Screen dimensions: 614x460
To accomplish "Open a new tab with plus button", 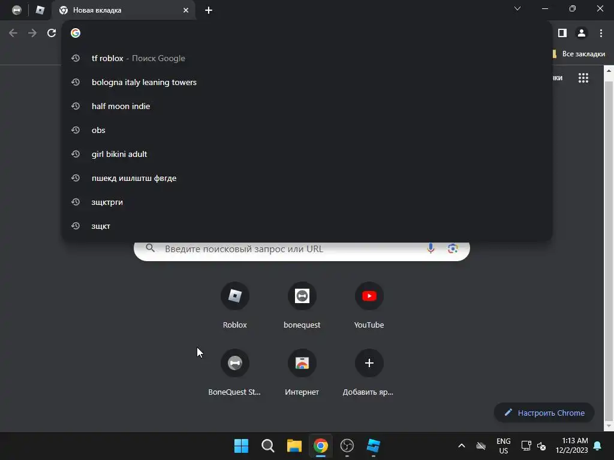I will (209, 10).
